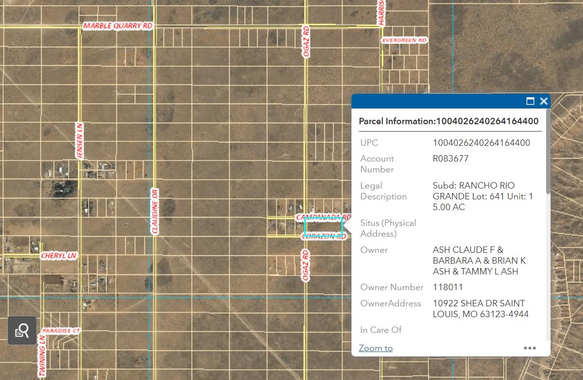The image size is (583, 380).
Task: Click the owner number 118011 value
Action: coord(448,287)
